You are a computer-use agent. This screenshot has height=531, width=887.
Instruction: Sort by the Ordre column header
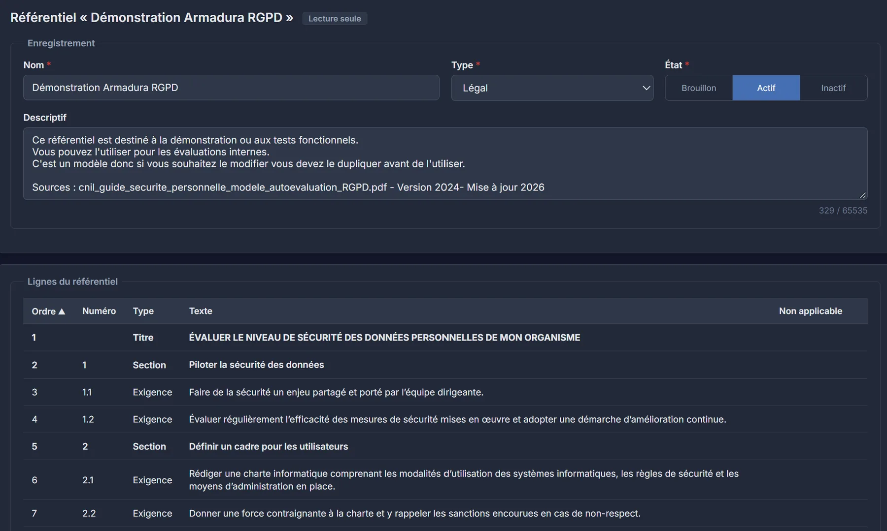pyautogui.click(x=48, y=311)
